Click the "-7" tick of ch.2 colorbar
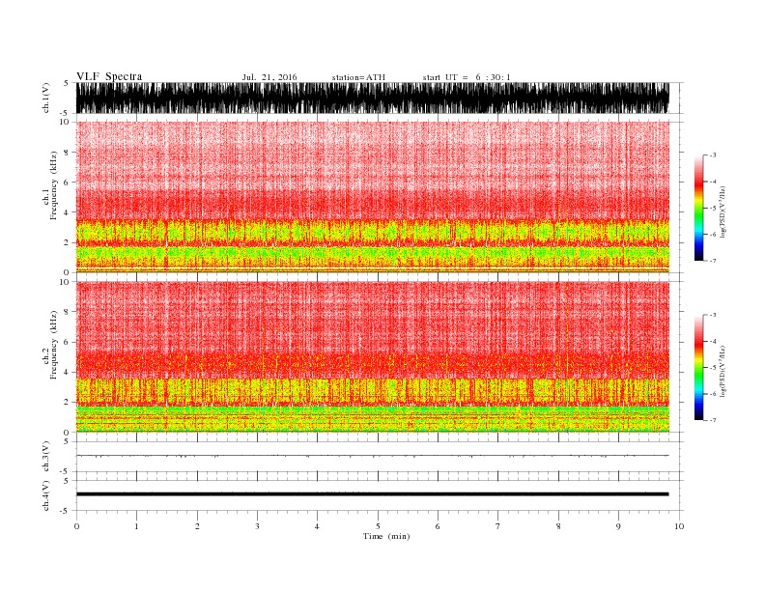765x591 pixels. [712, 420]
